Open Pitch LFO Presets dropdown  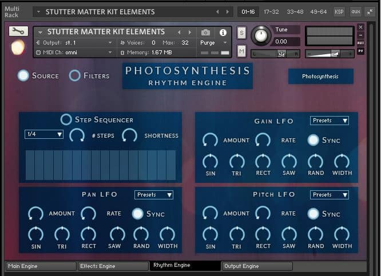click(330, 195)
